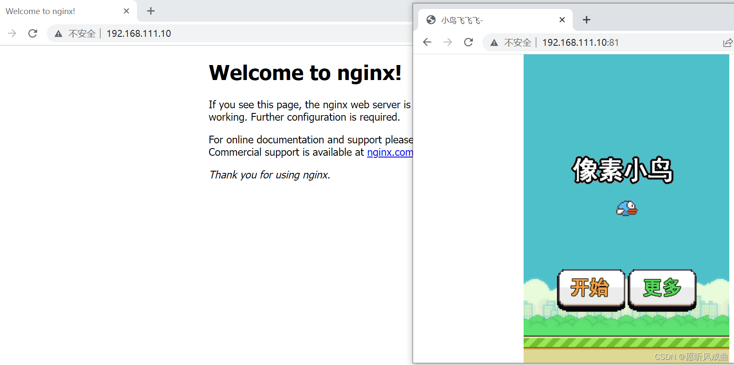Click warning icon in port 81 address bar

tap(494, 42)
